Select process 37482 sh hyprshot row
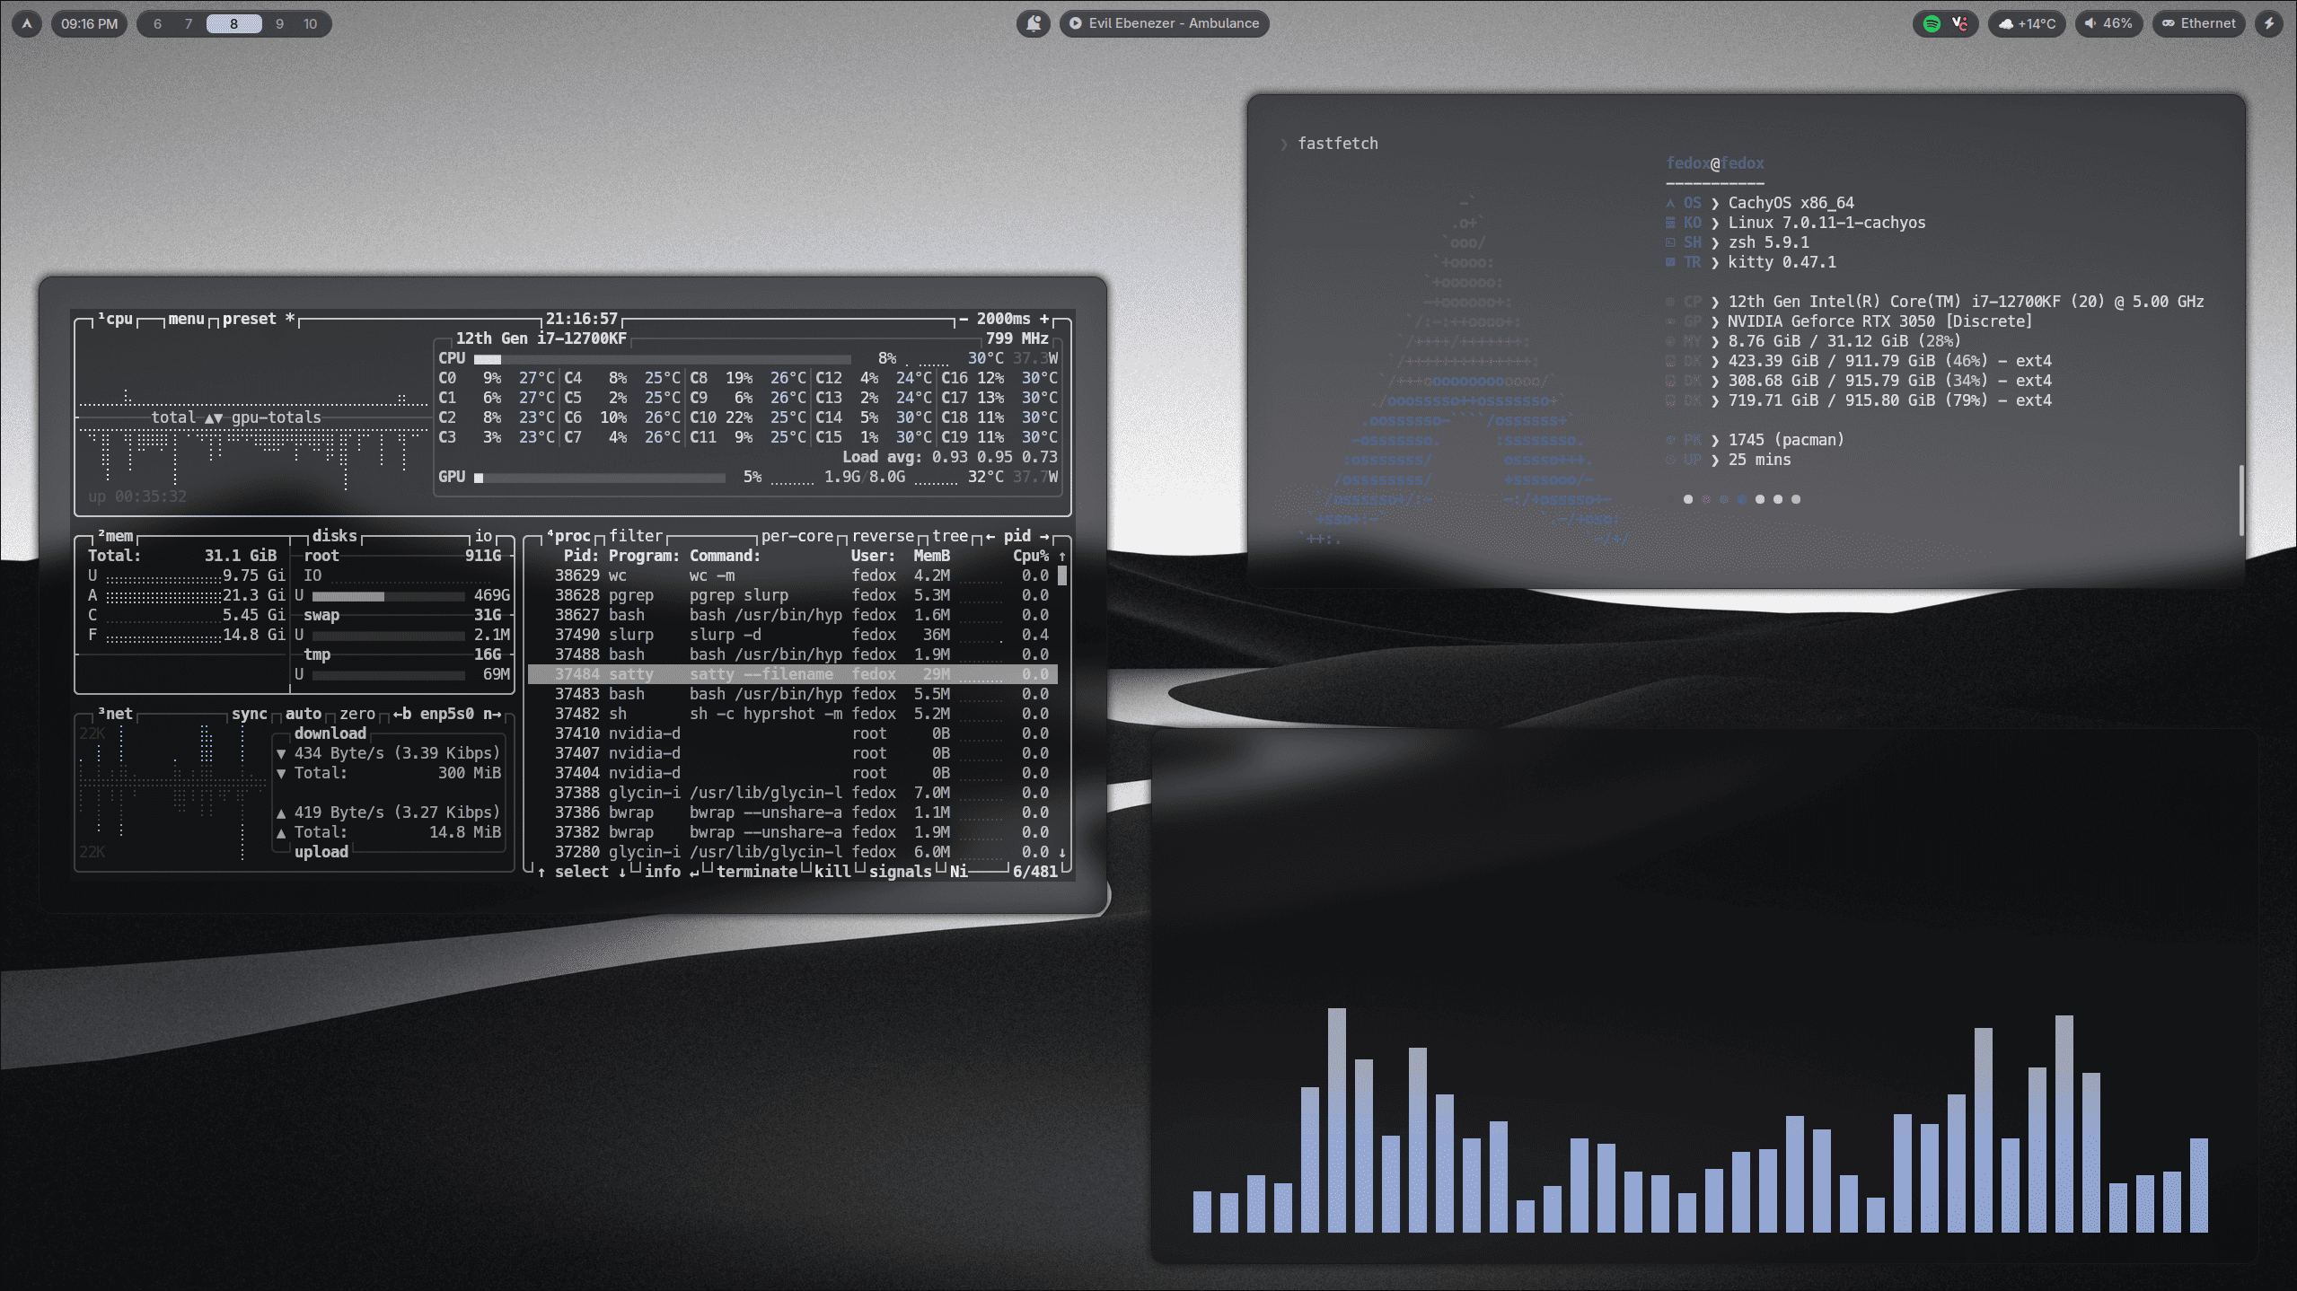The image size is (2297, 1291). tap(793, 714)
